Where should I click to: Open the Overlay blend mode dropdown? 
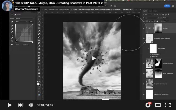click(150, 18)
